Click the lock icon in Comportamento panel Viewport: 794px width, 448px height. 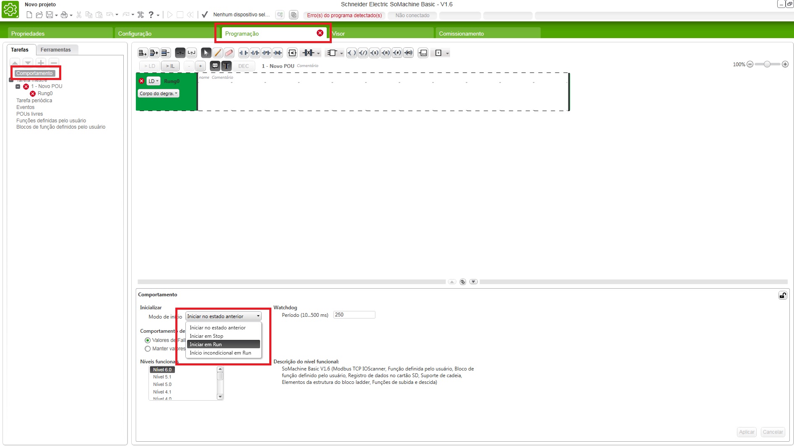pyautogui.click(x=783, y=295)
